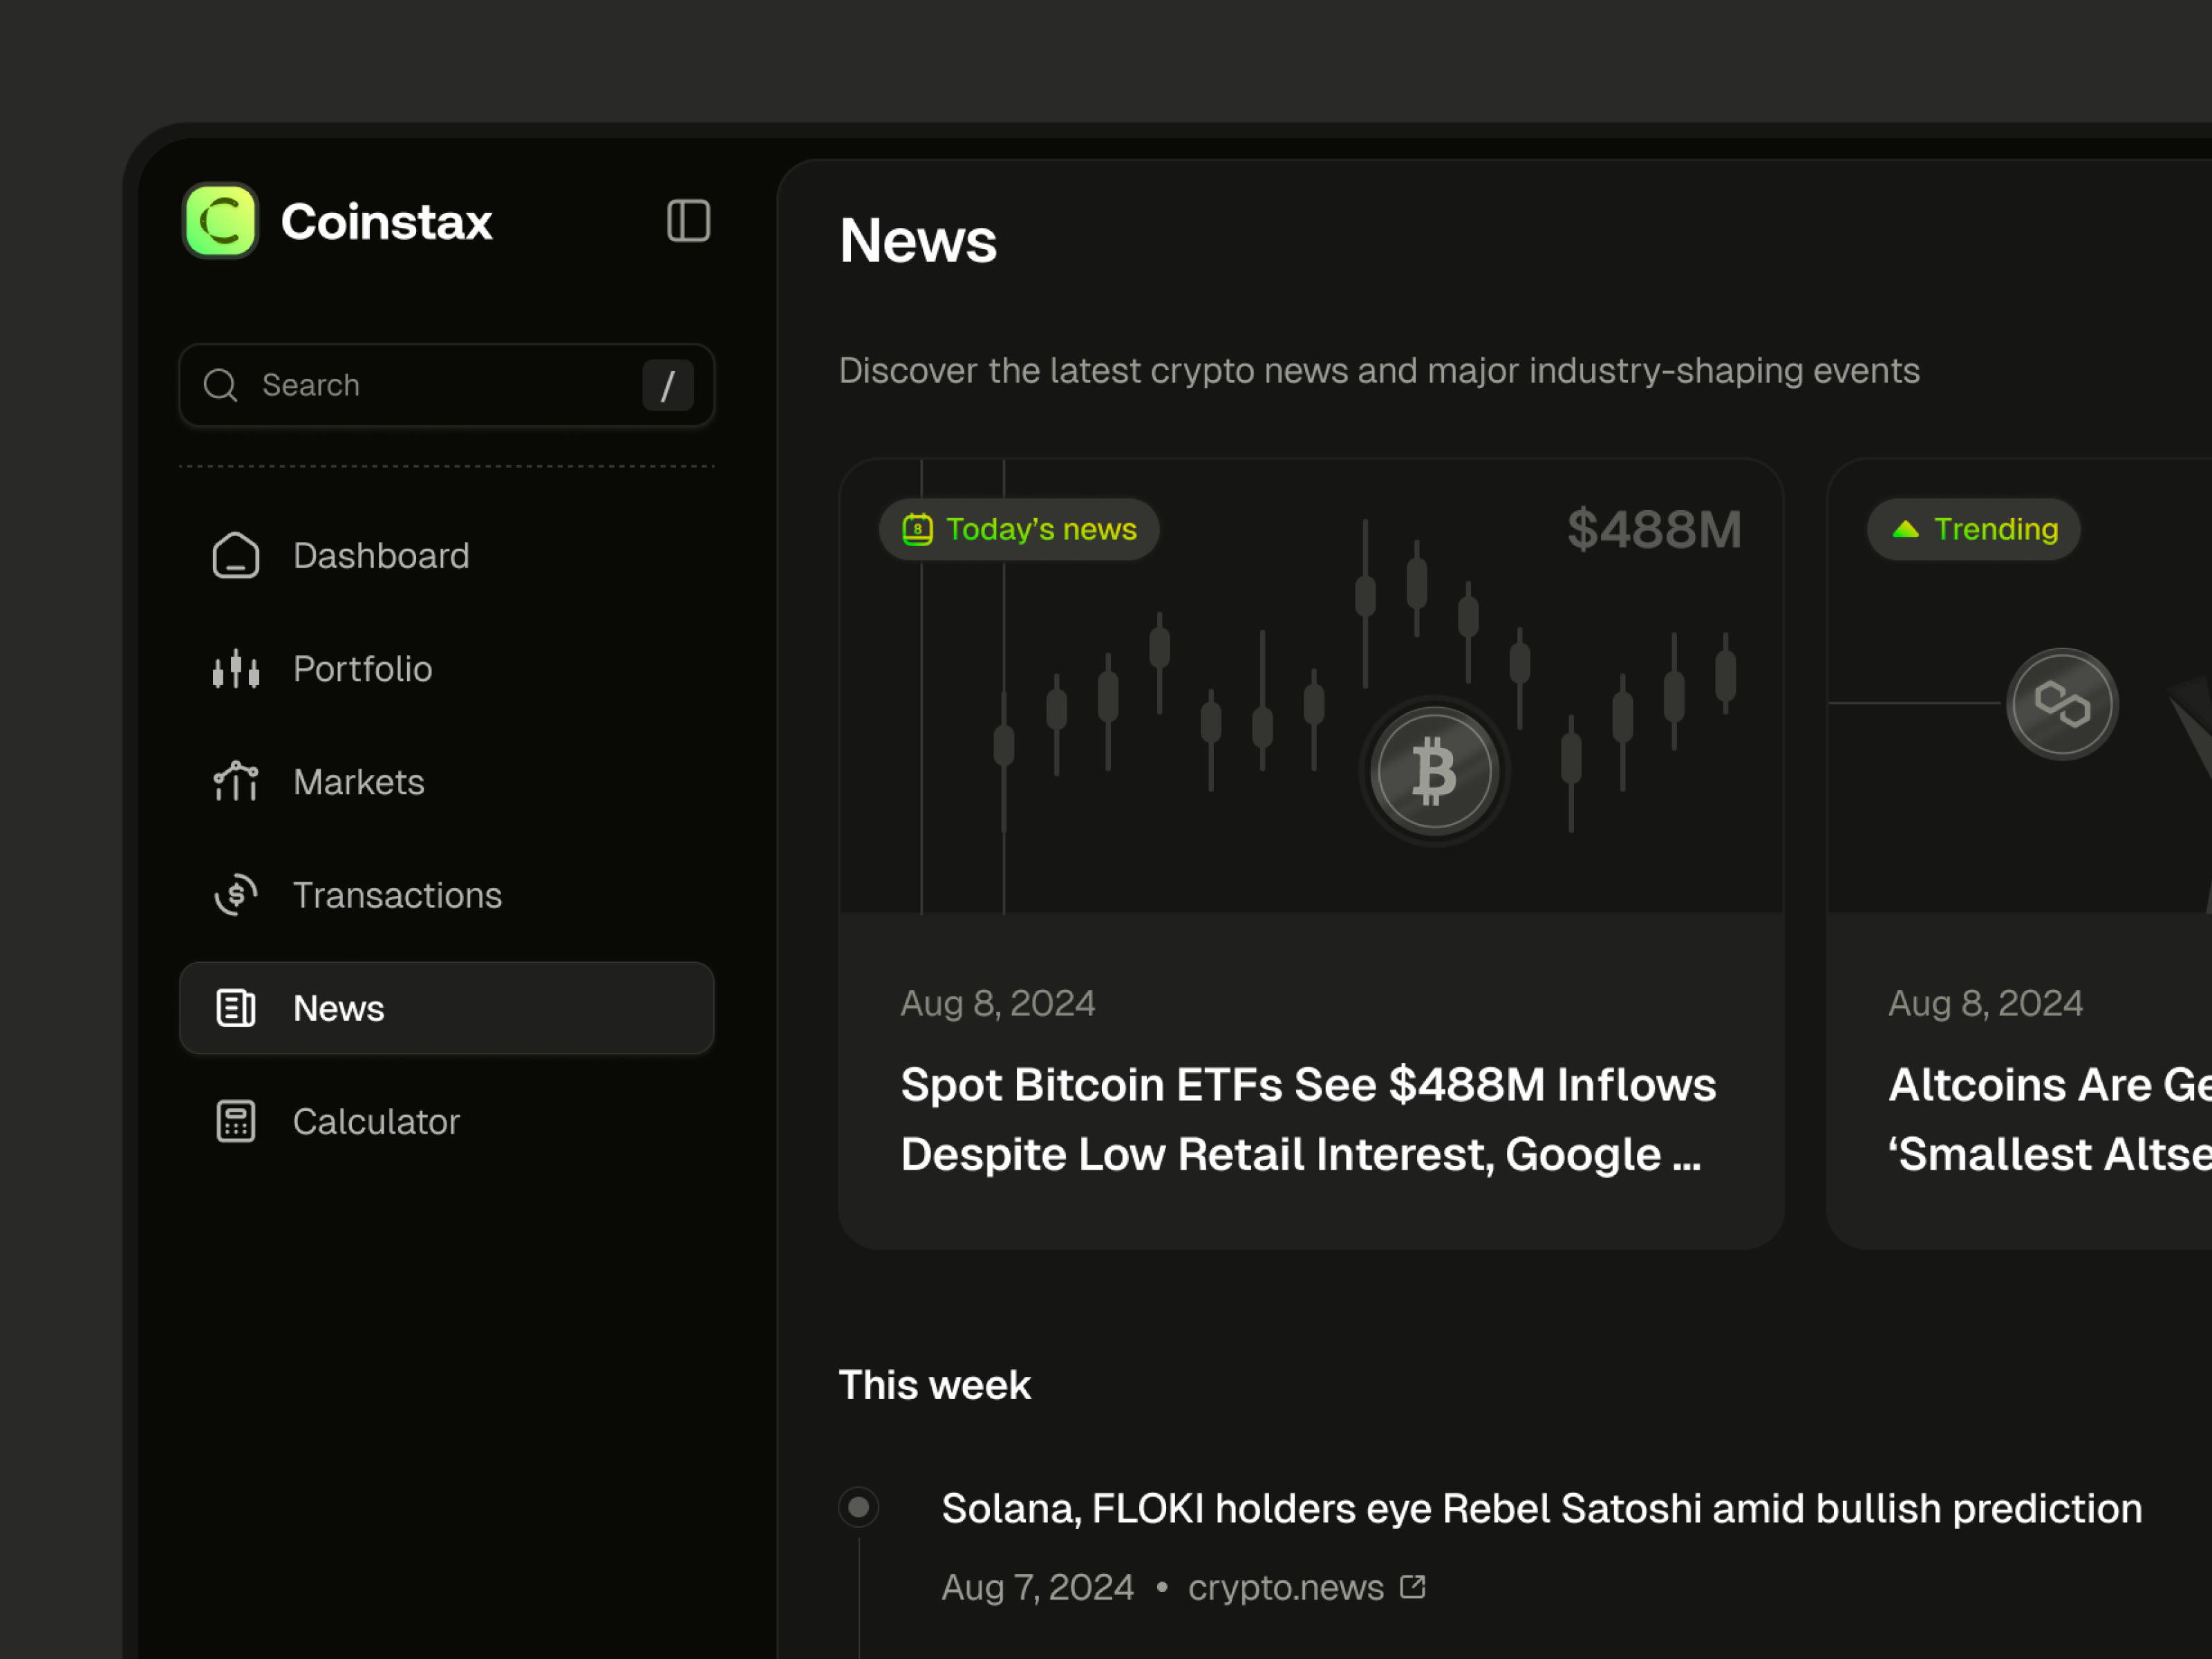The width and height of the screenshot is (2212, 1659).
Task: Click the News newspaper icon
Action: click(236, 1008)
